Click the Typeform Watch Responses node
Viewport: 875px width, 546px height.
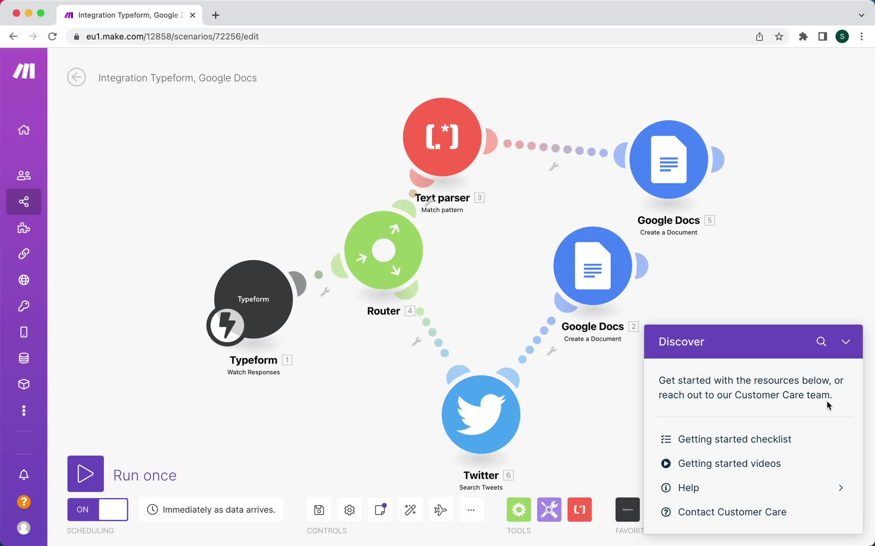(252, 299)
